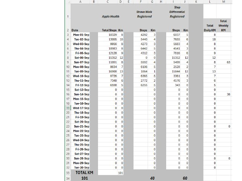The image size is (242, 181).
Task: Select the Step Differential Registered heading cell
Action: (177, 12)
